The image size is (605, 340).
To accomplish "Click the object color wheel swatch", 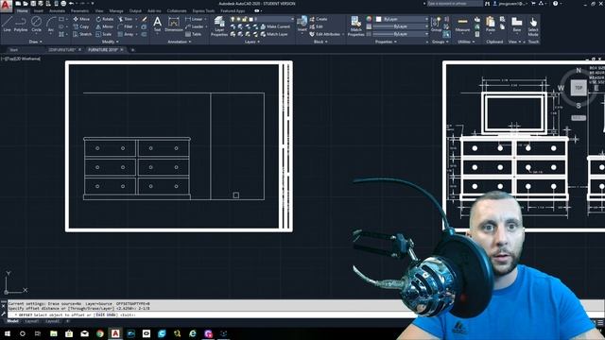I will point(369,19).
